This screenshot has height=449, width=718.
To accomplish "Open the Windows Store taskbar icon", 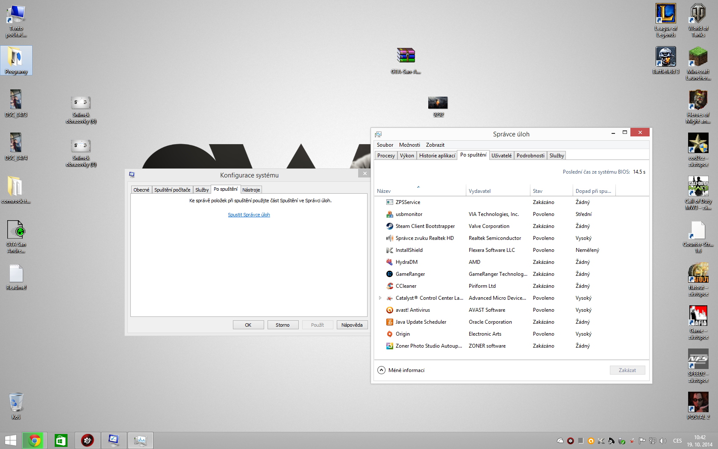I will (x=61, y=440).
